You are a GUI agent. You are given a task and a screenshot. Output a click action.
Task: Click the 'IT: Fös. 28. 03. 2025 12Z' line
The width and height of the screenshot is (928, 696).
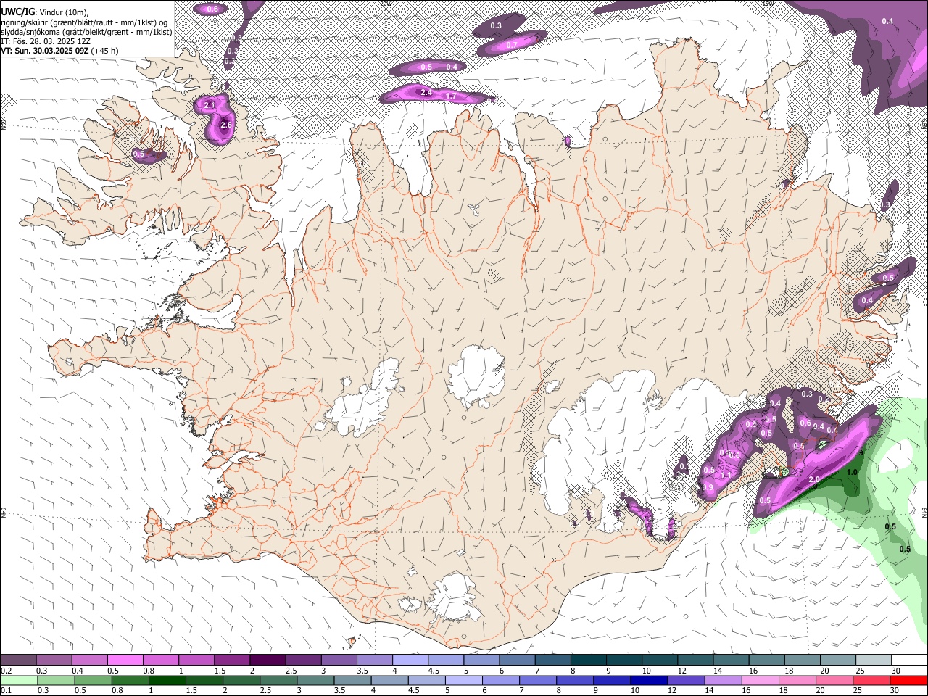[46, 41]
